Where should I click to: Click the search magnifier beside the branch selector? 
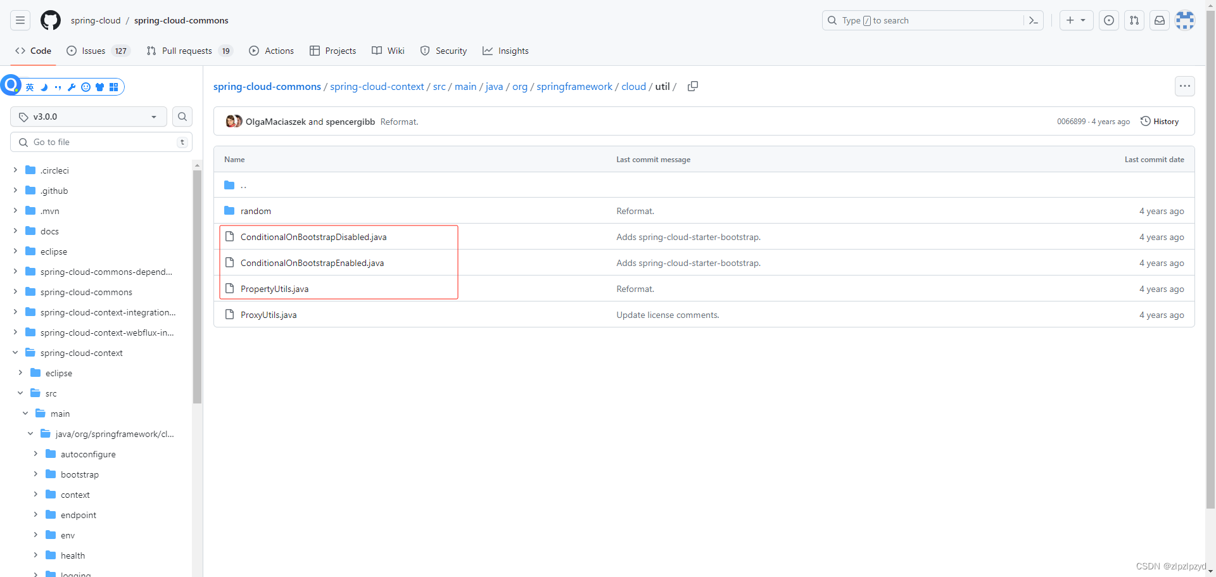coord(182,117)
